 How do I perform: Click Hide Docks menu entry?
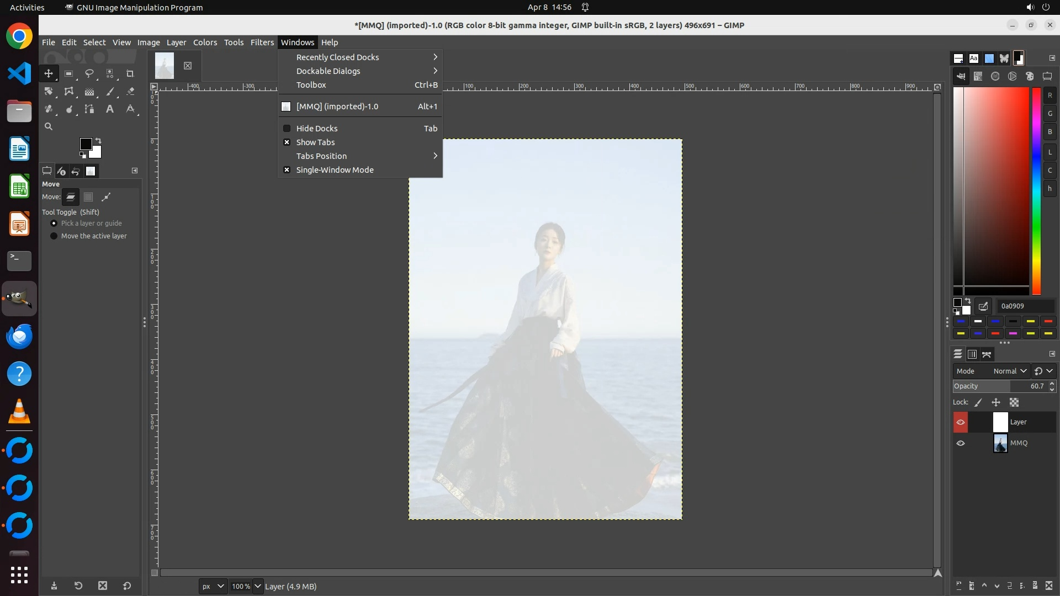317,129
